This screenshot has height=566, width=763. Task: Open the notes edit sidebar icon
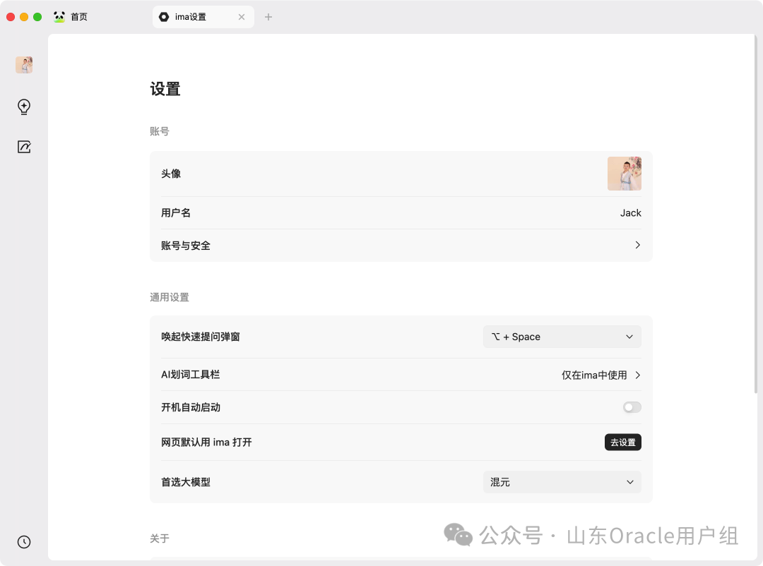(x=24, y=147)
